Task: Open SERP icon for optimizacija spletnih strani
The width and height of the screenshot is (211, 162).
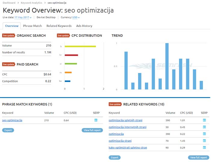Action: point(204,120)
